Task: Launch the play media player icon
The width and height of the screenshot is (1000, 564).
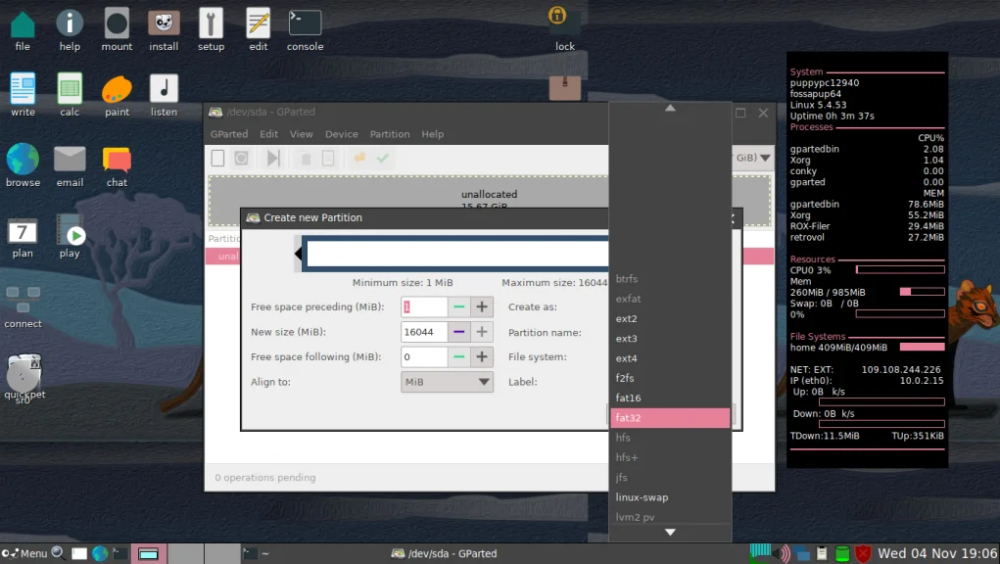Action: (x=71, y=236)
